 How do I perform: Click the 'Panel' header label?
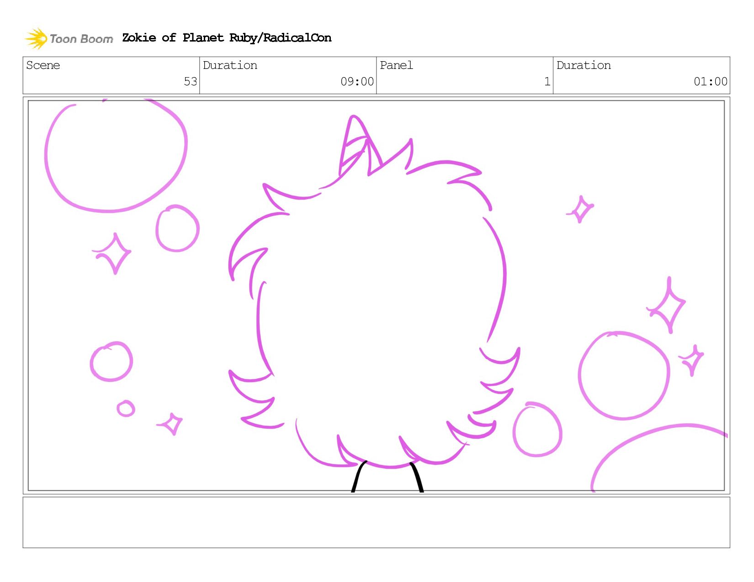tap(396, 65)
